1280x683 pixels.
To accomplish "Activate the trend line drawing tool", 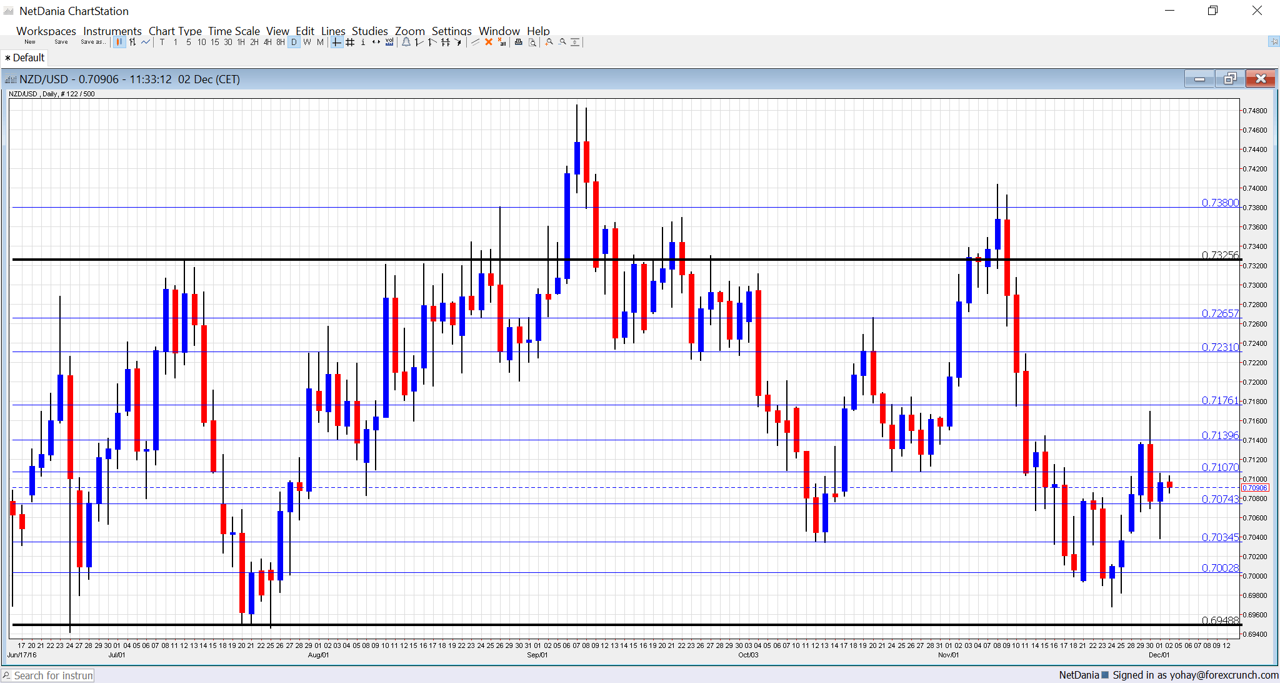I will (418, 43).
